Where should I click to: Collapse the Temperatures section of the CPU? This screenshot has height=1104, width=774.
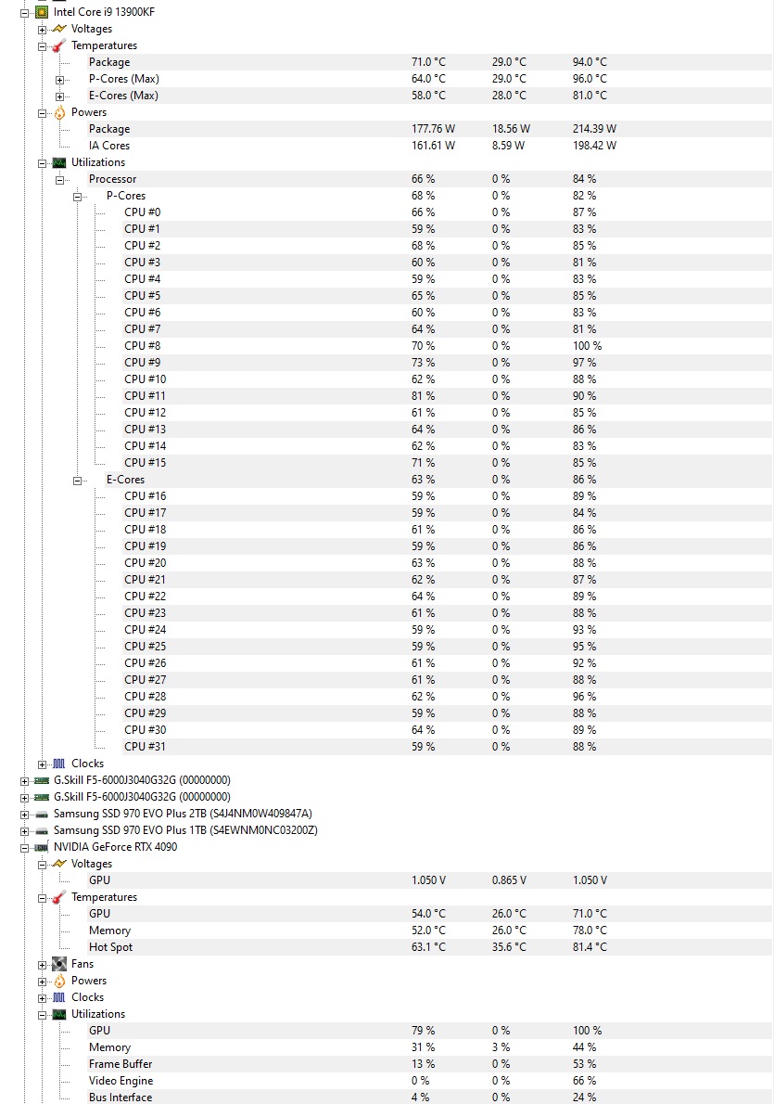click(x=42, y=45)
